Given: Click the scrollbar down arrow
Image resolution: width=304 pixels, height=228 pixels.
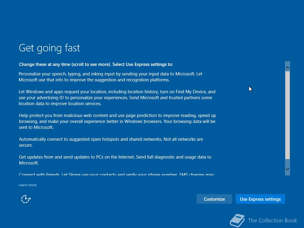Looking at the screenshot, I should click(x=287, y=169).
